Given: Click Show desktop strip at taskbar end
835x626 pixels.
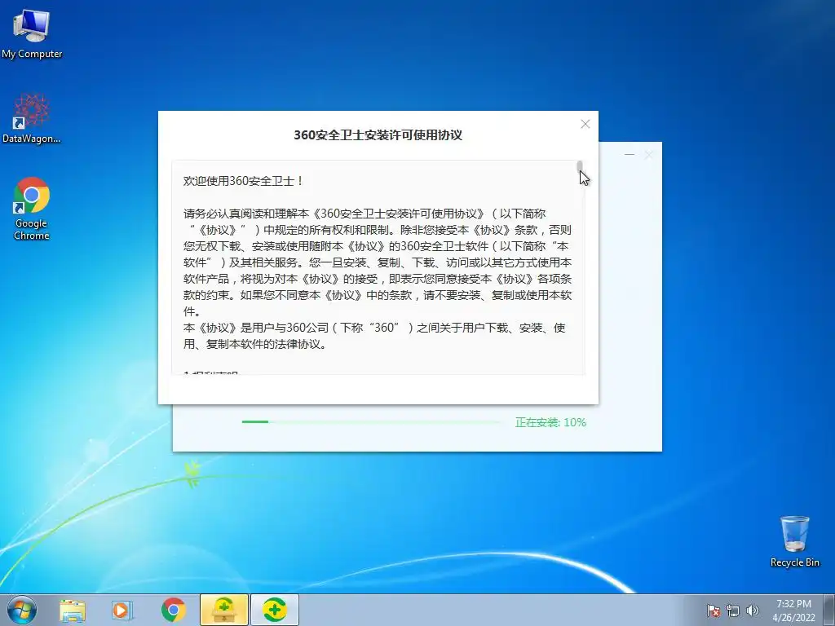Looking at the screenshot, I should tap(829, 610).
